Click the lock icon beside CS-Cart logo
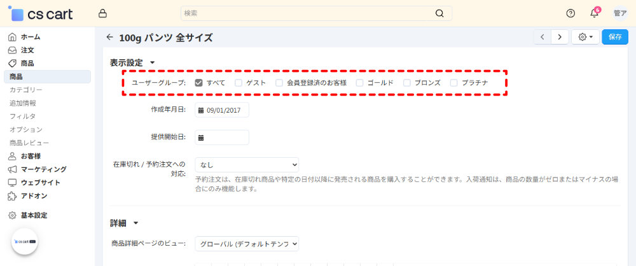Viewport: 636px width, 266px height. [x=102, y=13]
